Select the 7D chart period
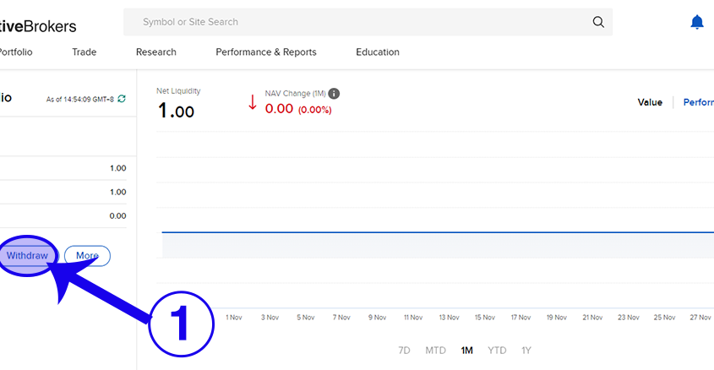 coord(405,351)
